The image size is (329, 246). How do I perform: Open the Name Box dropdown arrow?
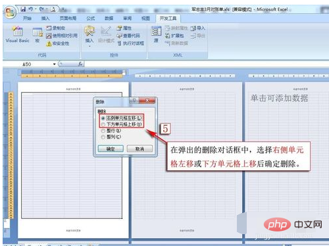pos(55,64)
